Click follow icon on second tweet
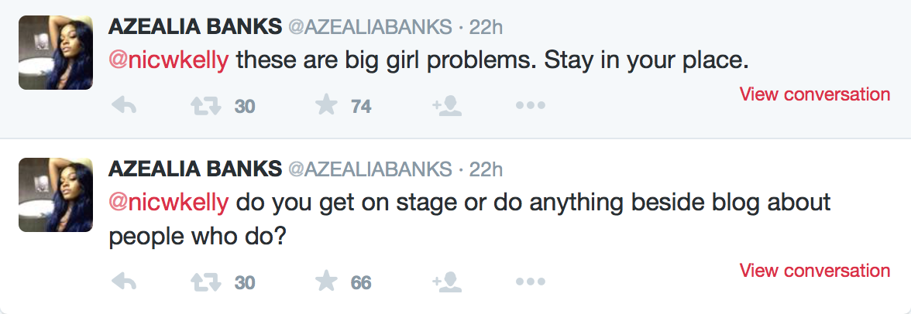This screenshot has height=314, width=911. click(447, 282)
